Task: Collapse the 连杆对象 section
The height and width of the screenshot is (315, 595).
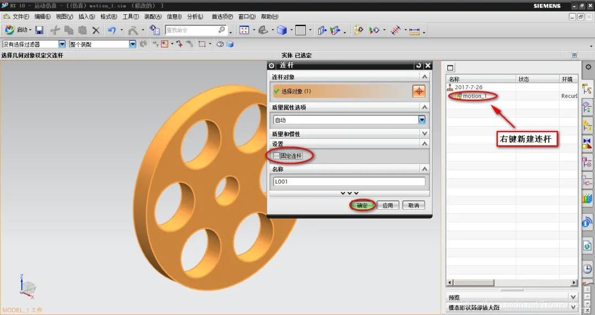Action: (x=425, y=77)
